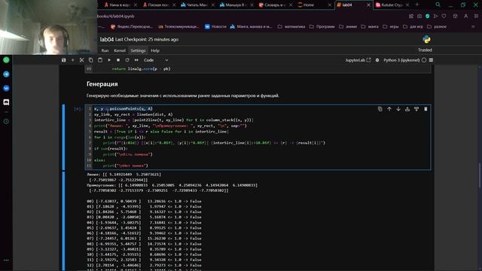
Task: Restart the kernel with circular arrow
Action: pyautogui.click(x=127, y=60)
